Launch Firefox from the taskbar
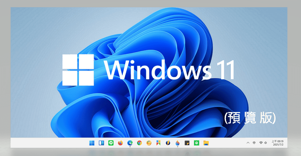 click(120, 143)
